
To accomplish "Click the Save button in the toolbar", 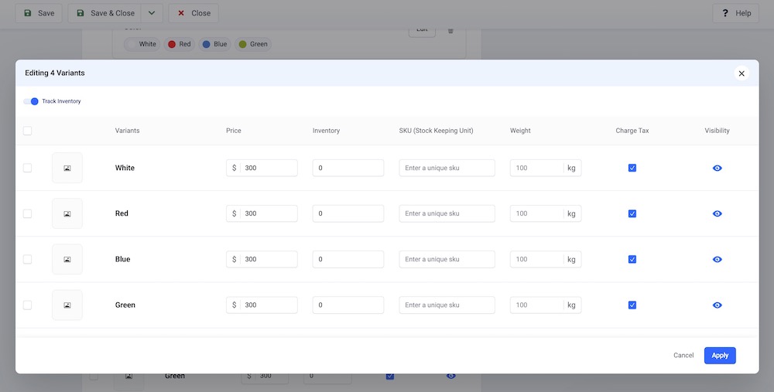I will pyautogui.click(x=39, y=13).
